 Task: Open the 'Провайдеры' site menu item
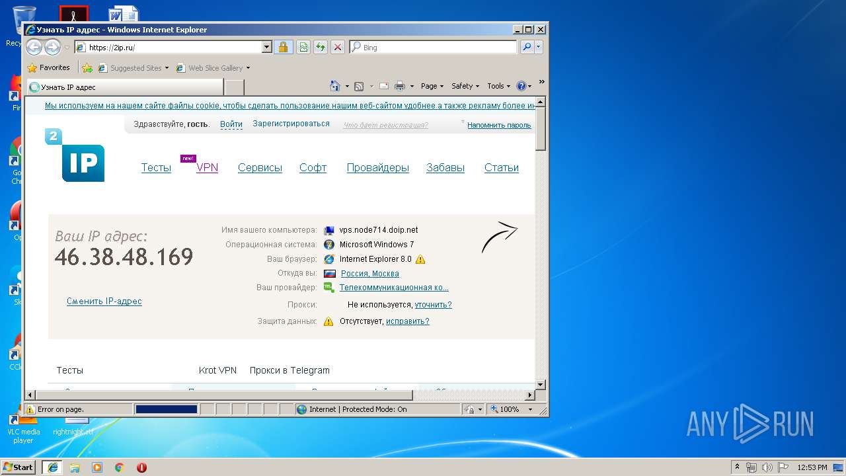(378, 168)
